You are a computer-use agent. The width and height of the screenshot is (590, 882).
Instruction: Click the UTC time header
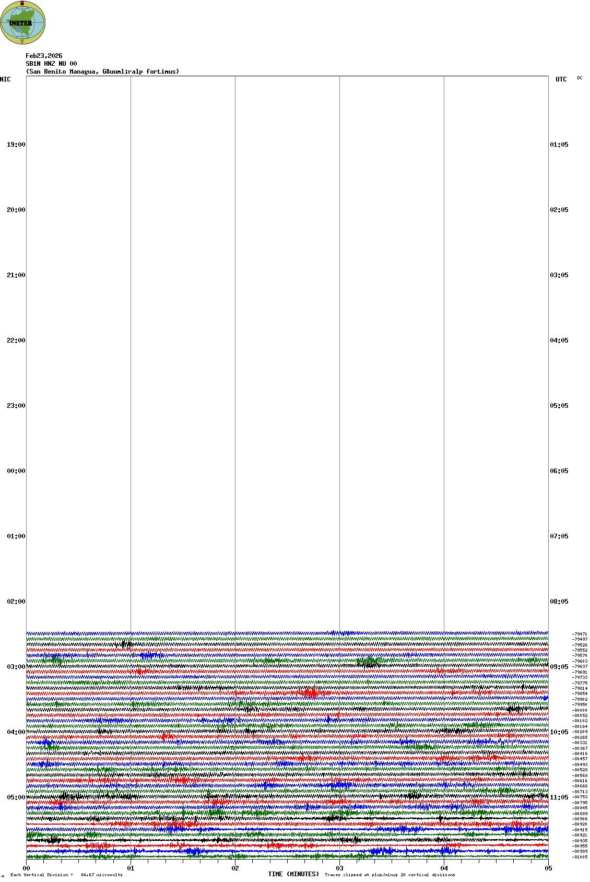pyautogui.click(x=561, y=79)
